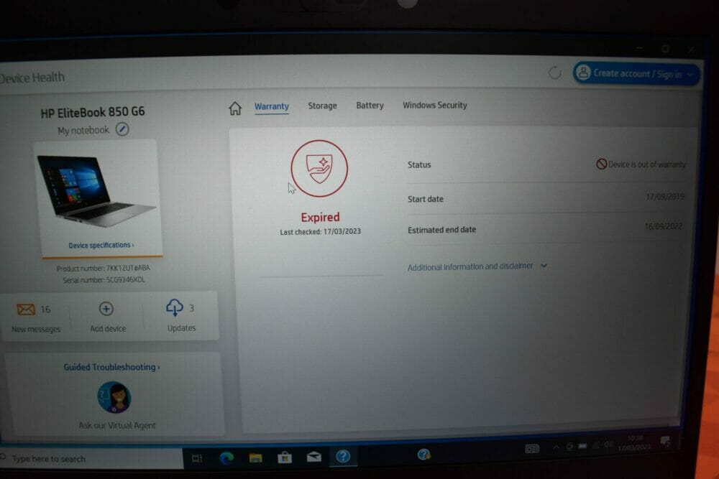Click the serial number text
This screenshot has height=479, width=719.
pos(104,280)
